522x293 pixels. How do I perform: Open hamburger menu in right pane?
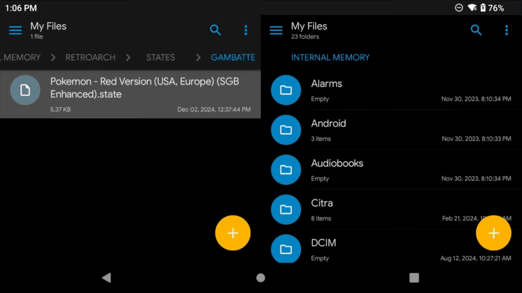pos(276,31)
